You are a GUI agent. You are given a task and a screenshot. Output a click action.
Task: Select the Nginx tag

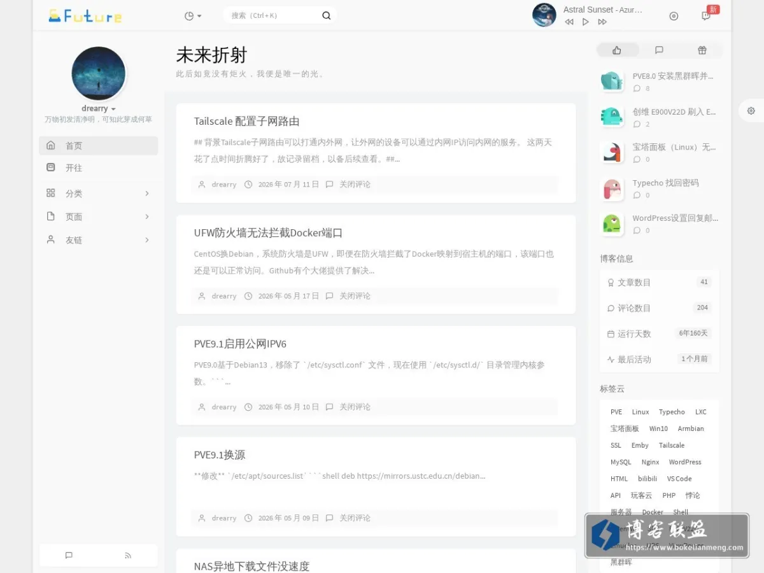click(x=650, y=462)
